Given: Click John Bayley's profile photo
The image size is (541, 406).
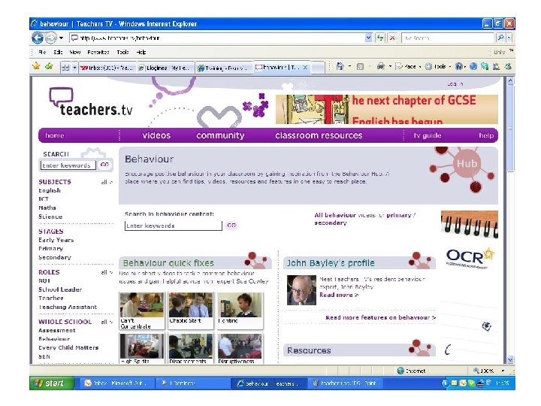Looking at the screenshot, I should click(301, 290).
